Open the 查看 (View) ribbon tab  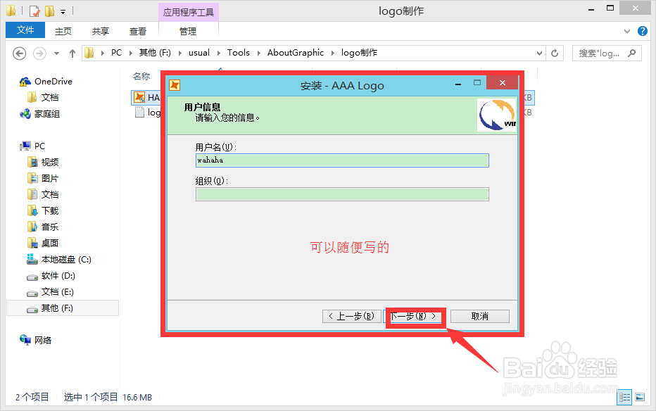pos(138,32)
